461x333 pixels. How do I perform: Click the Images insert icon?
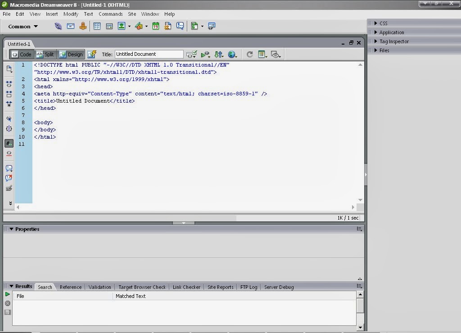coord(122,26)
